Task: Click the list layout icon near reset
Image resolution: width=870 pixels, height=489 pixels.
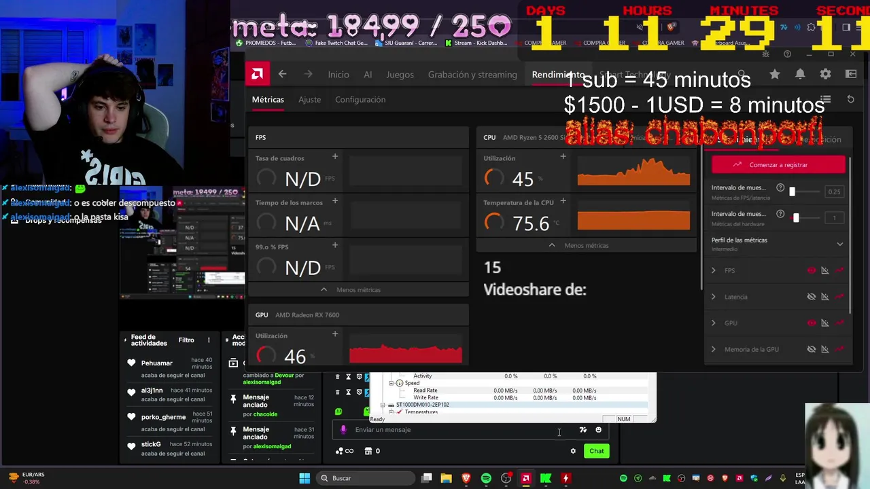Action: click(x=826, y=99)
